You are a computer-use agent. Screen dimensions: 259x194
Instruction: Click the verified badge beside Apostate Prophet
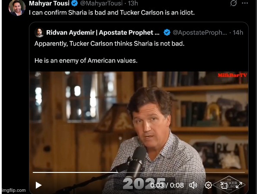coord(167,32)
